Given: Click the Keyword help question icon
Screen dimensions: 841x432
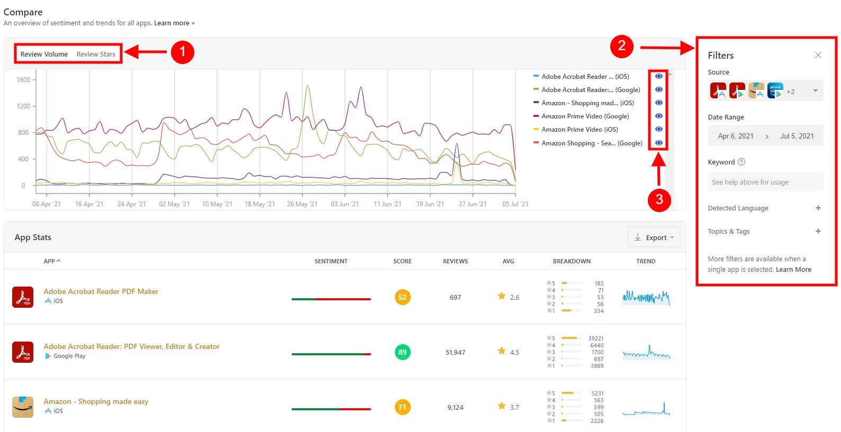Looking at the screenshot, I should tap(741, 162).
